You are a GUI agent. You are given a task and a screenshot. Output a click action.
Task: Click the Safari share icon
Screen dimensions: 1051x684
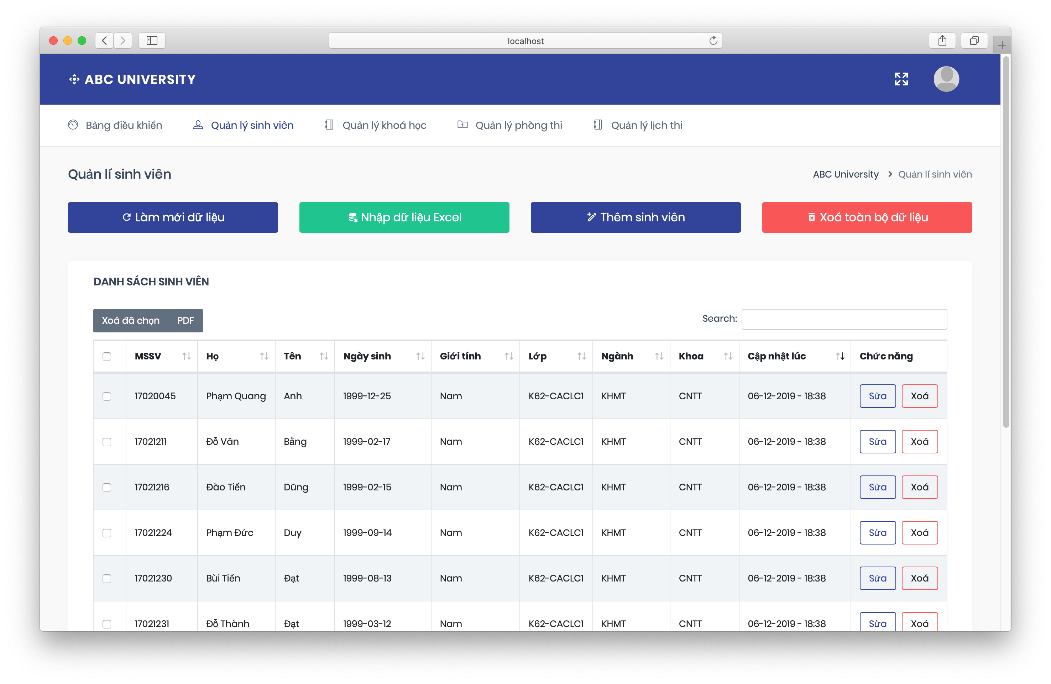[942, 41]
